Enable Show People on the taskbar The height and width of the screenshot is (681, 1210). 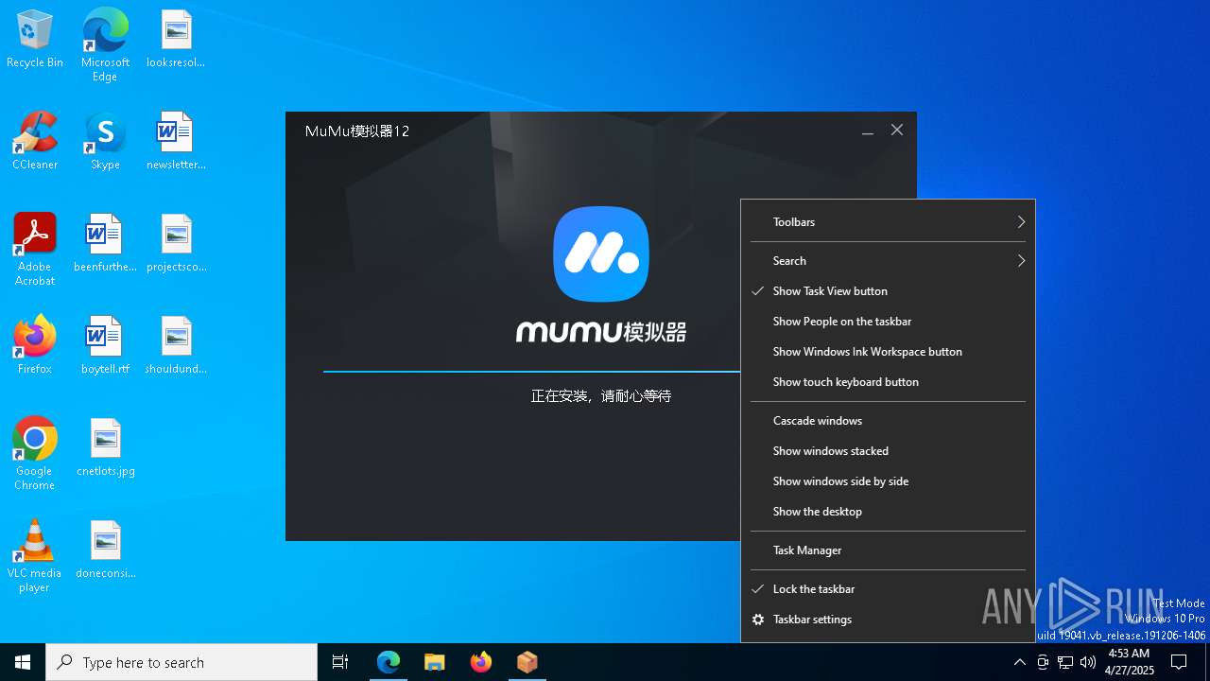(888, 322)
